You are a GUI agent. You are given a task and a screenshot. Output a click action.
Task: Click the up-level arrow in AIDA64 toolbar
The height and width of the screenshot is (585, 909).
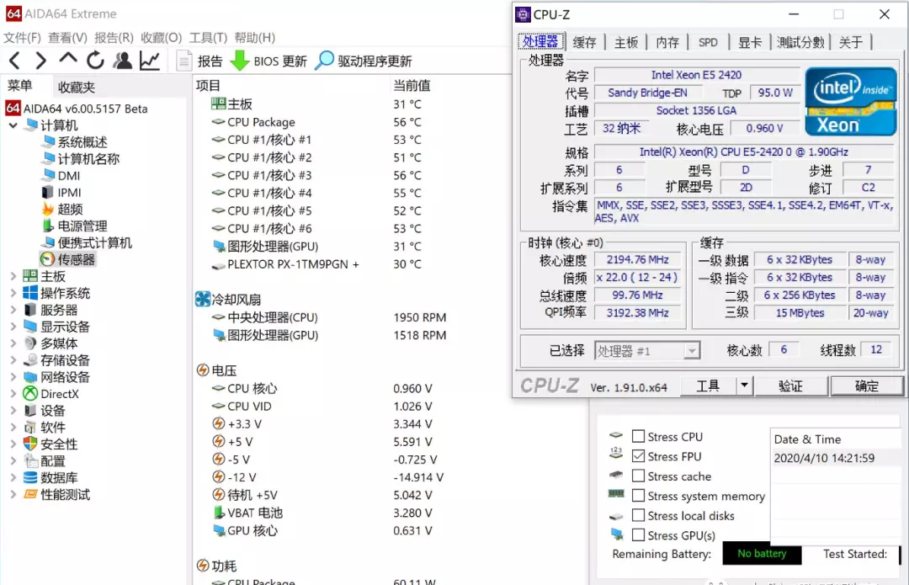tap(68, 59)
